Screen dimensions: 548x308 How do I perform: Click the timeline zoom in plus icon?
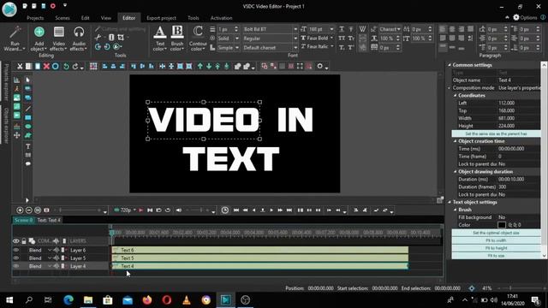[x=20, y=210]
